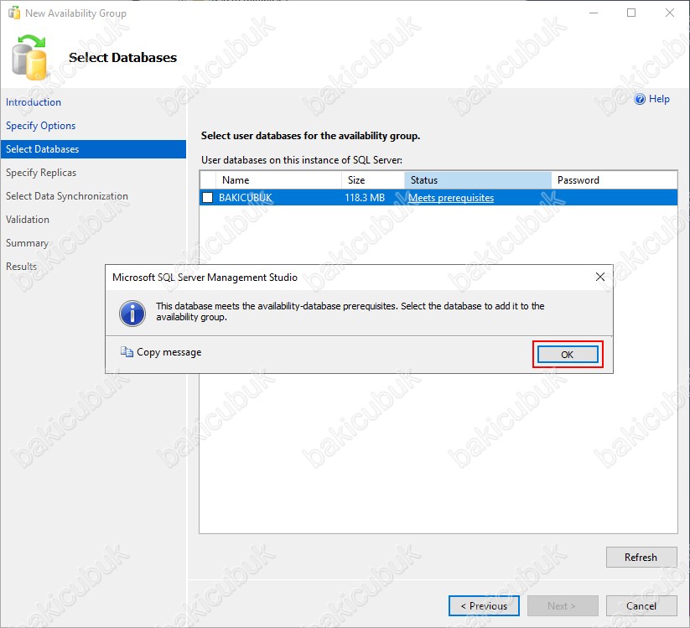Sort by the Name column header

pyautogui.click(x=278, y=180)
